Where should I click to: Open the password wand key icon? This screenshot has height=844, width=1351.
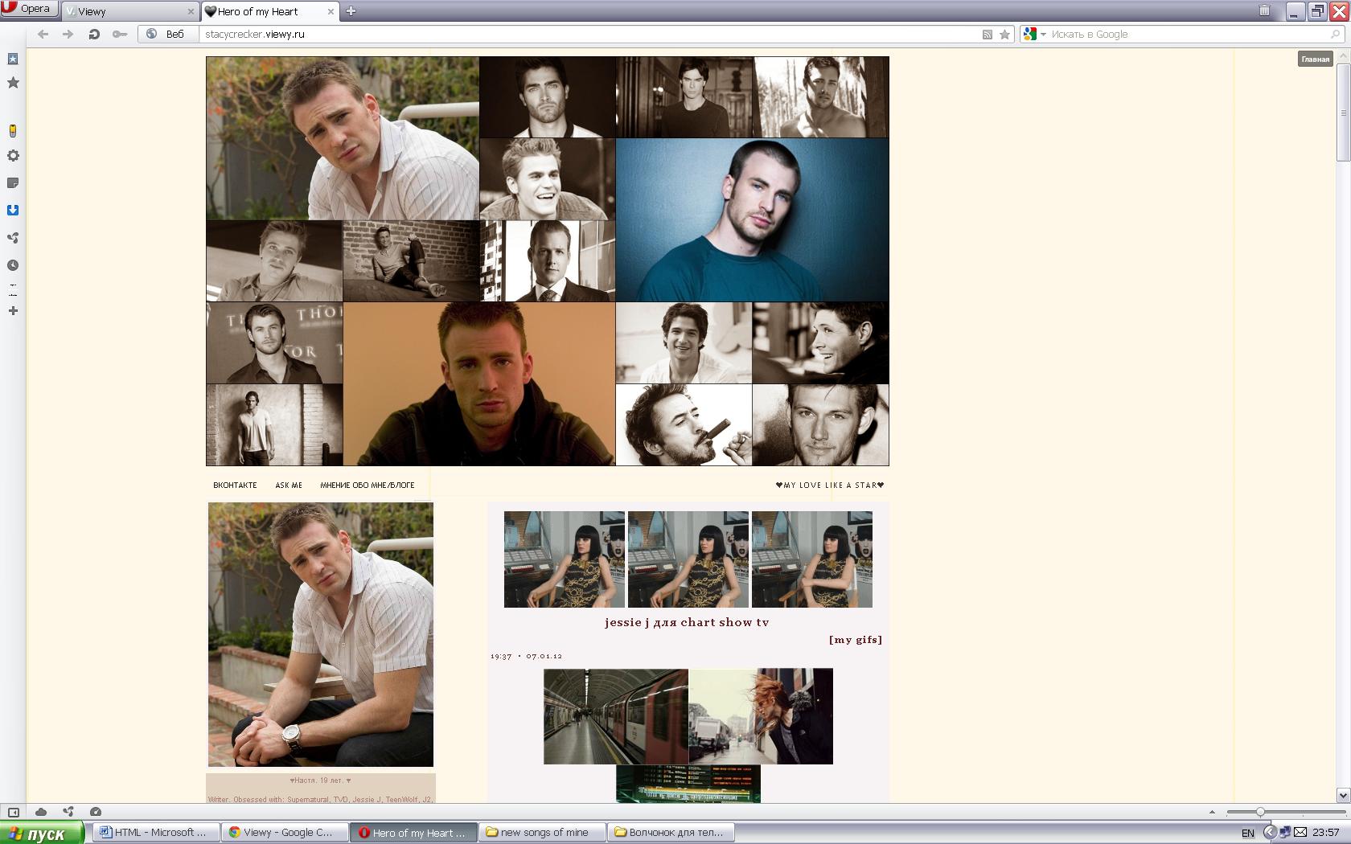pos(120,34)
